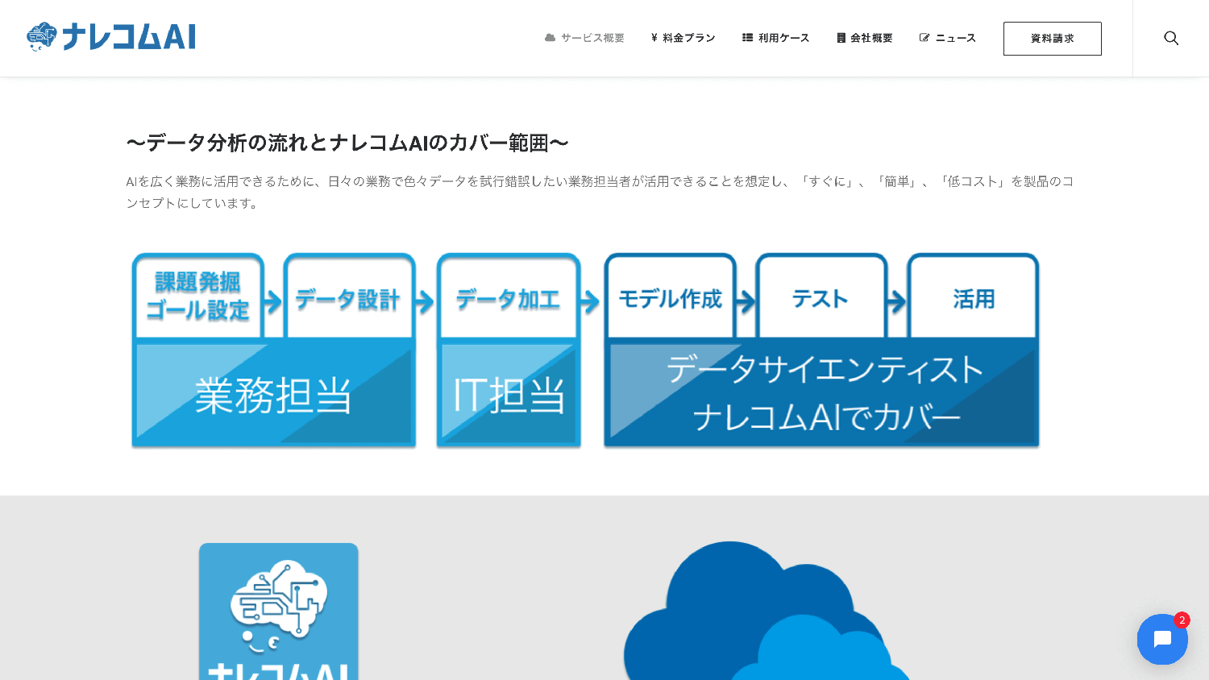Open the ニュース menu item
The width and height of the screenshot is (1209, 680).
click(947, 38)
